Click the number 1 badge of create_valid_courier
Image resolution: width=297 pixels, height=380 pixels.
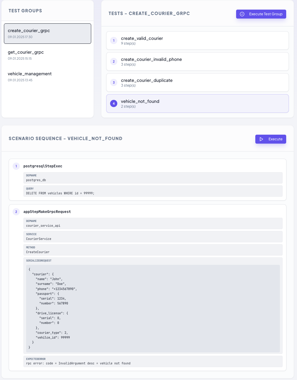(x=114, y=40)
